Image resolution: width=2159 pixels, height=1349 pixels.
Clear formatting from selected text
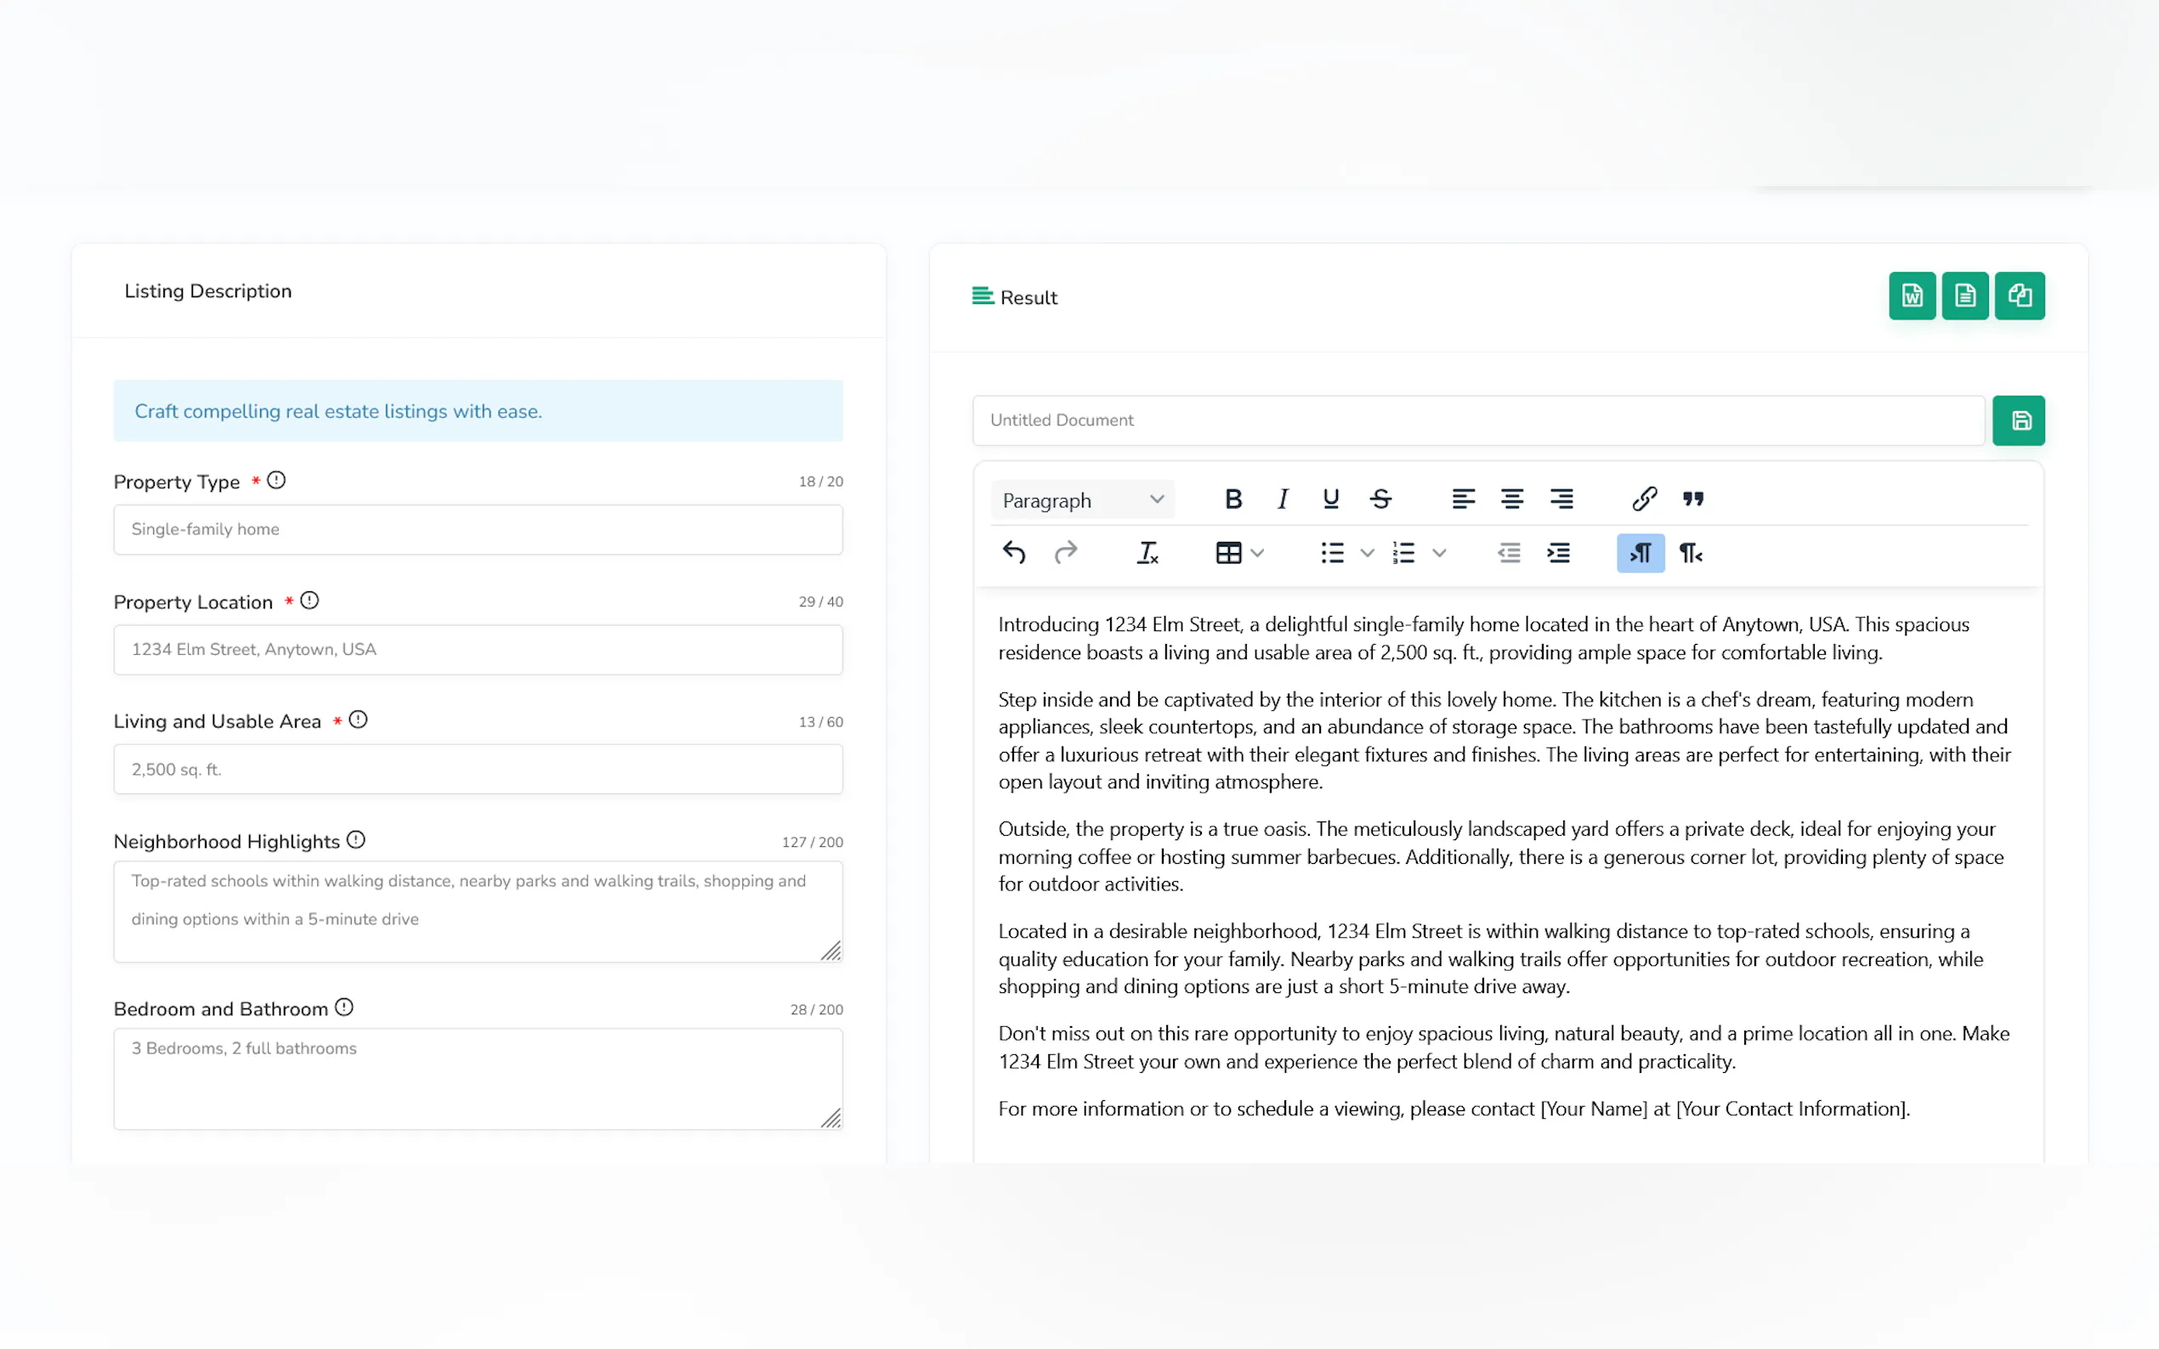point(1147,553)
